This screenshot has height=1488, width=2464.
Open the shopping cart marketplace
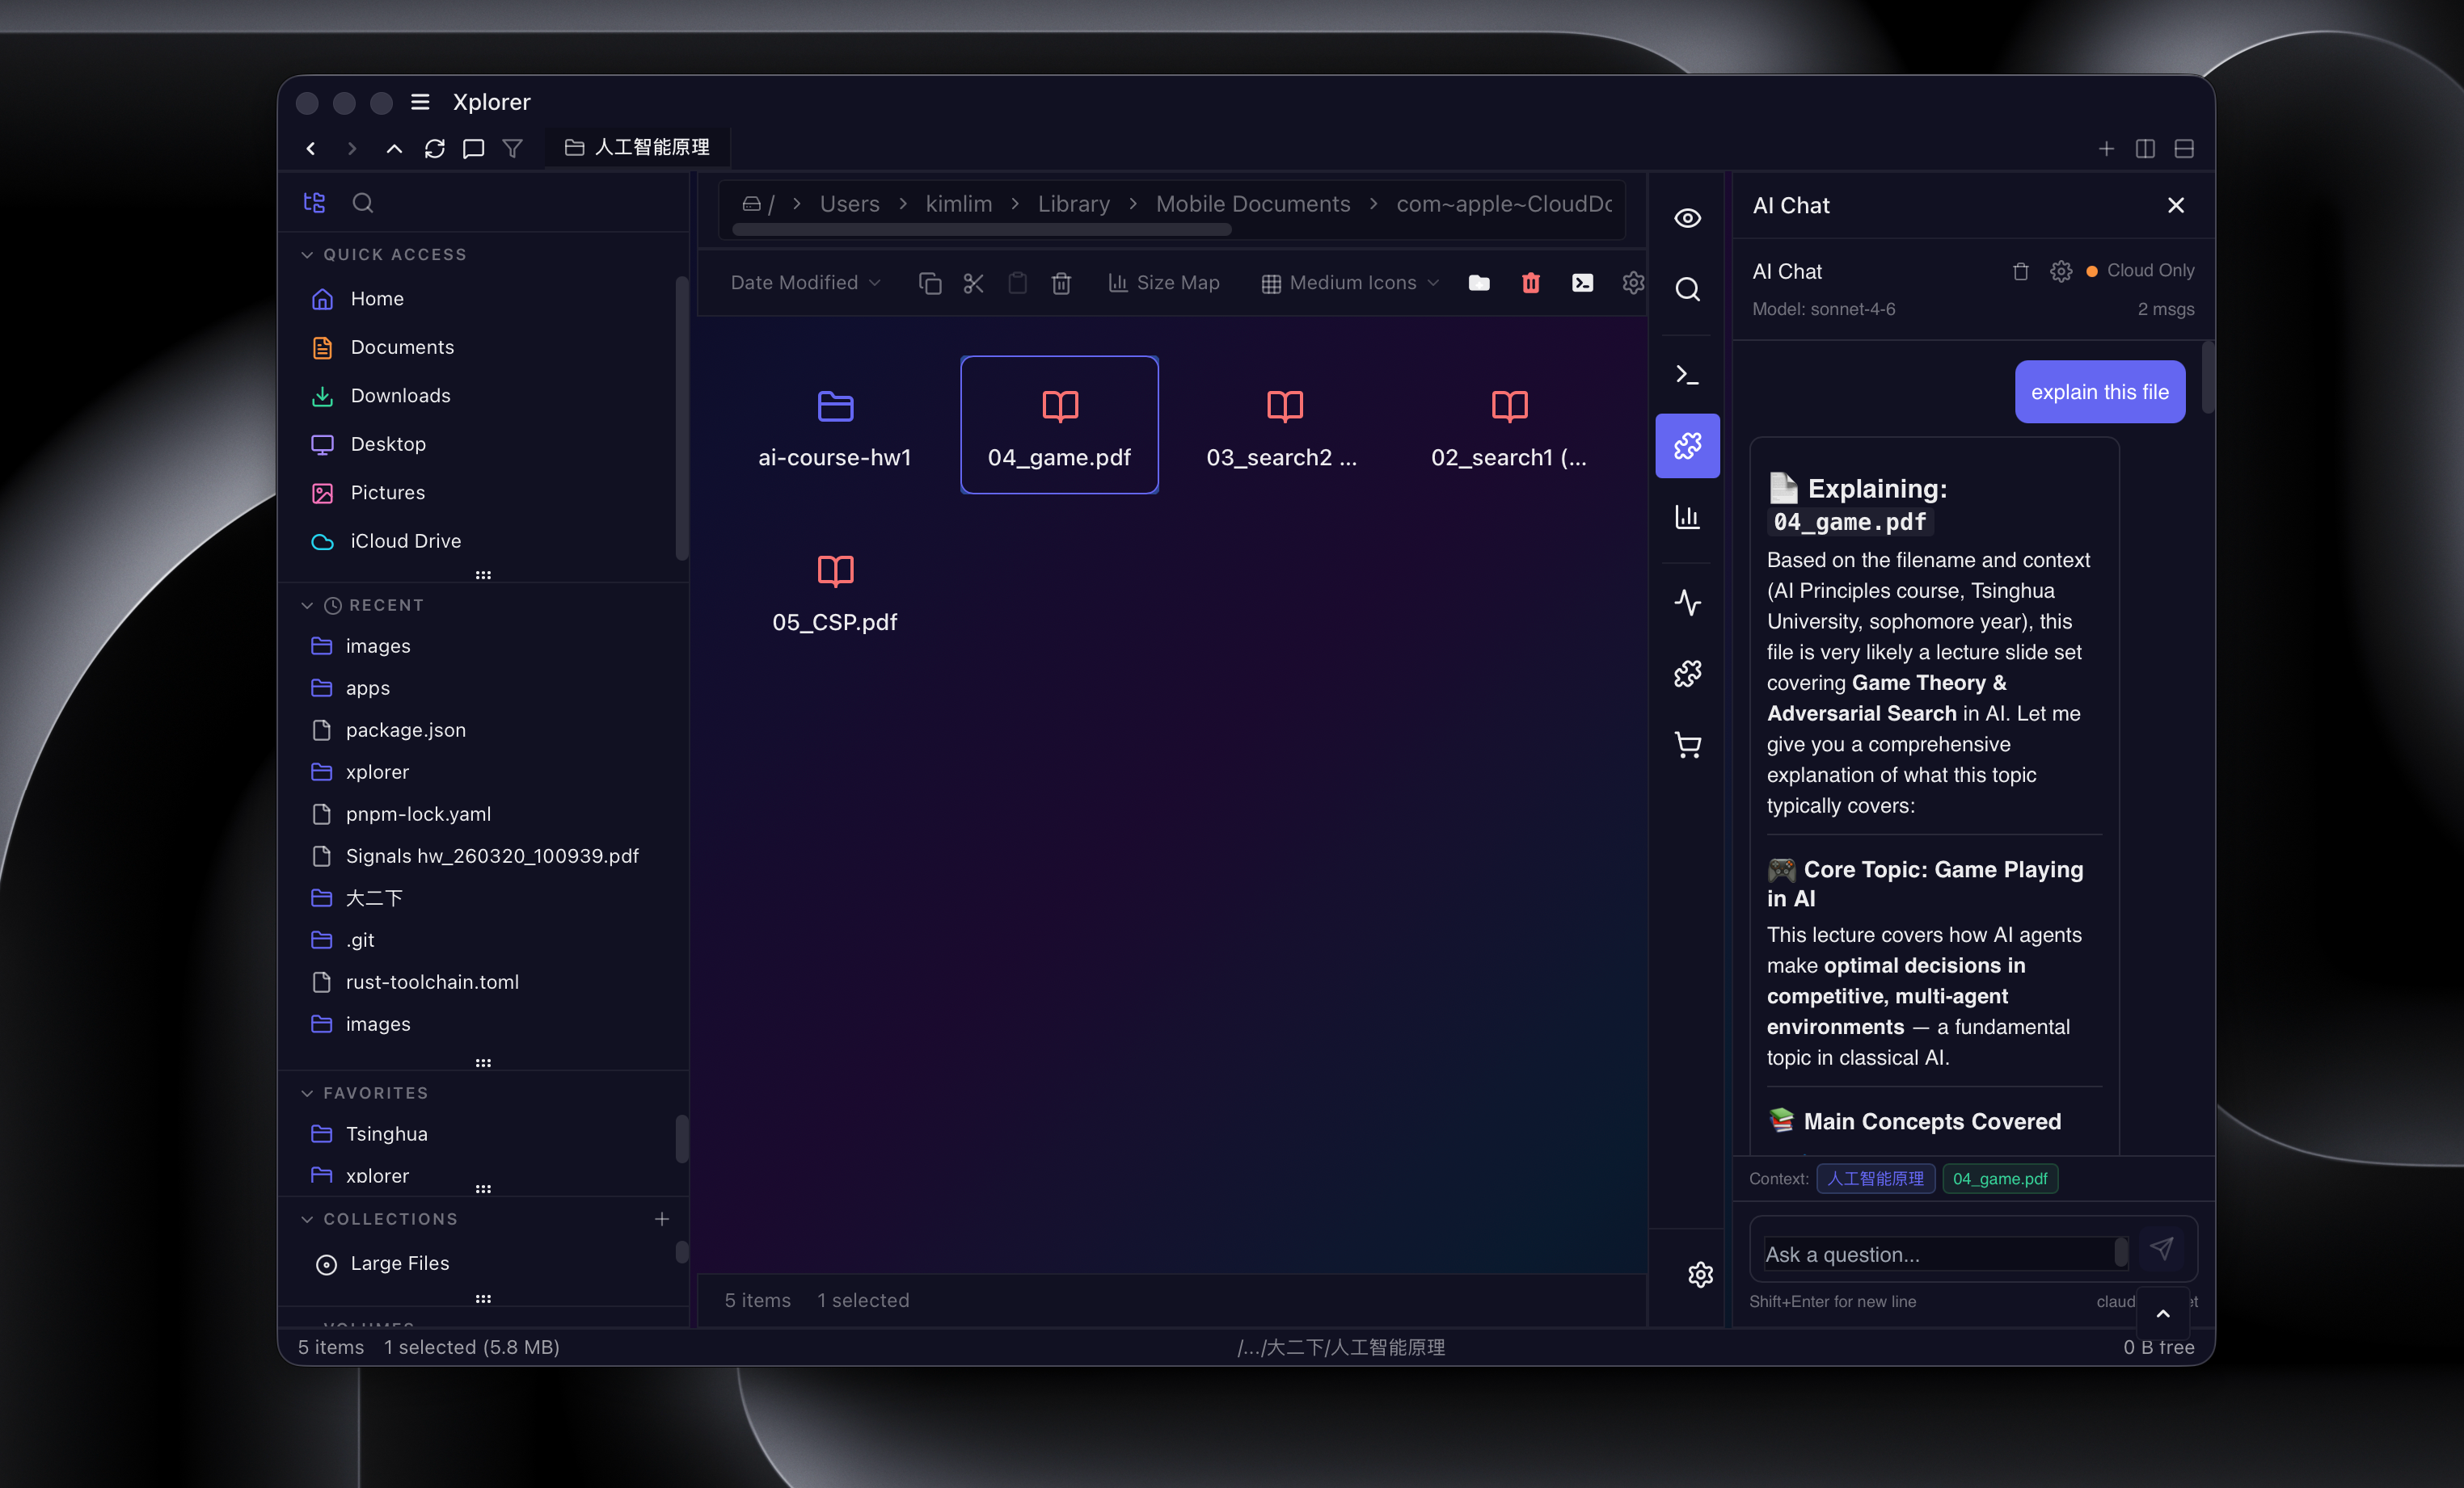point(1687,746)
